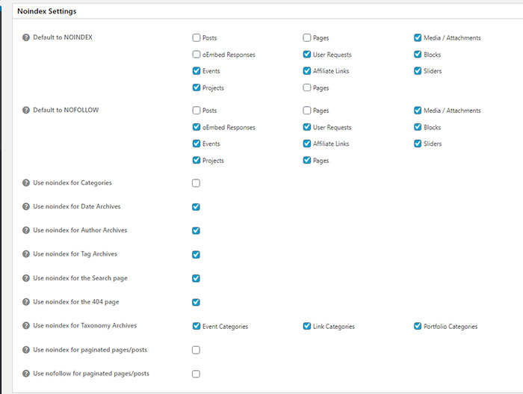Show help for nofollow paginated pages/posts

[26, 374]
